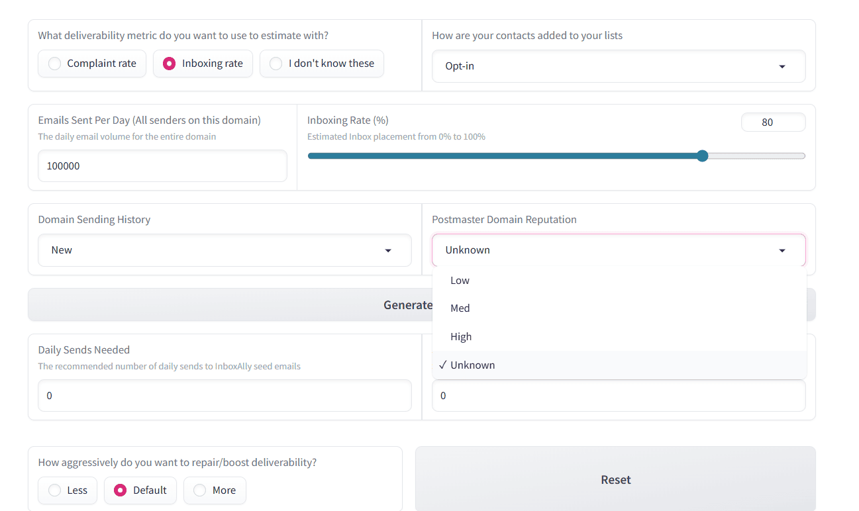Screen dimensions: 859x511
Task: Click the Opt-in dropdown arrow icon
Action: point(782,67)
